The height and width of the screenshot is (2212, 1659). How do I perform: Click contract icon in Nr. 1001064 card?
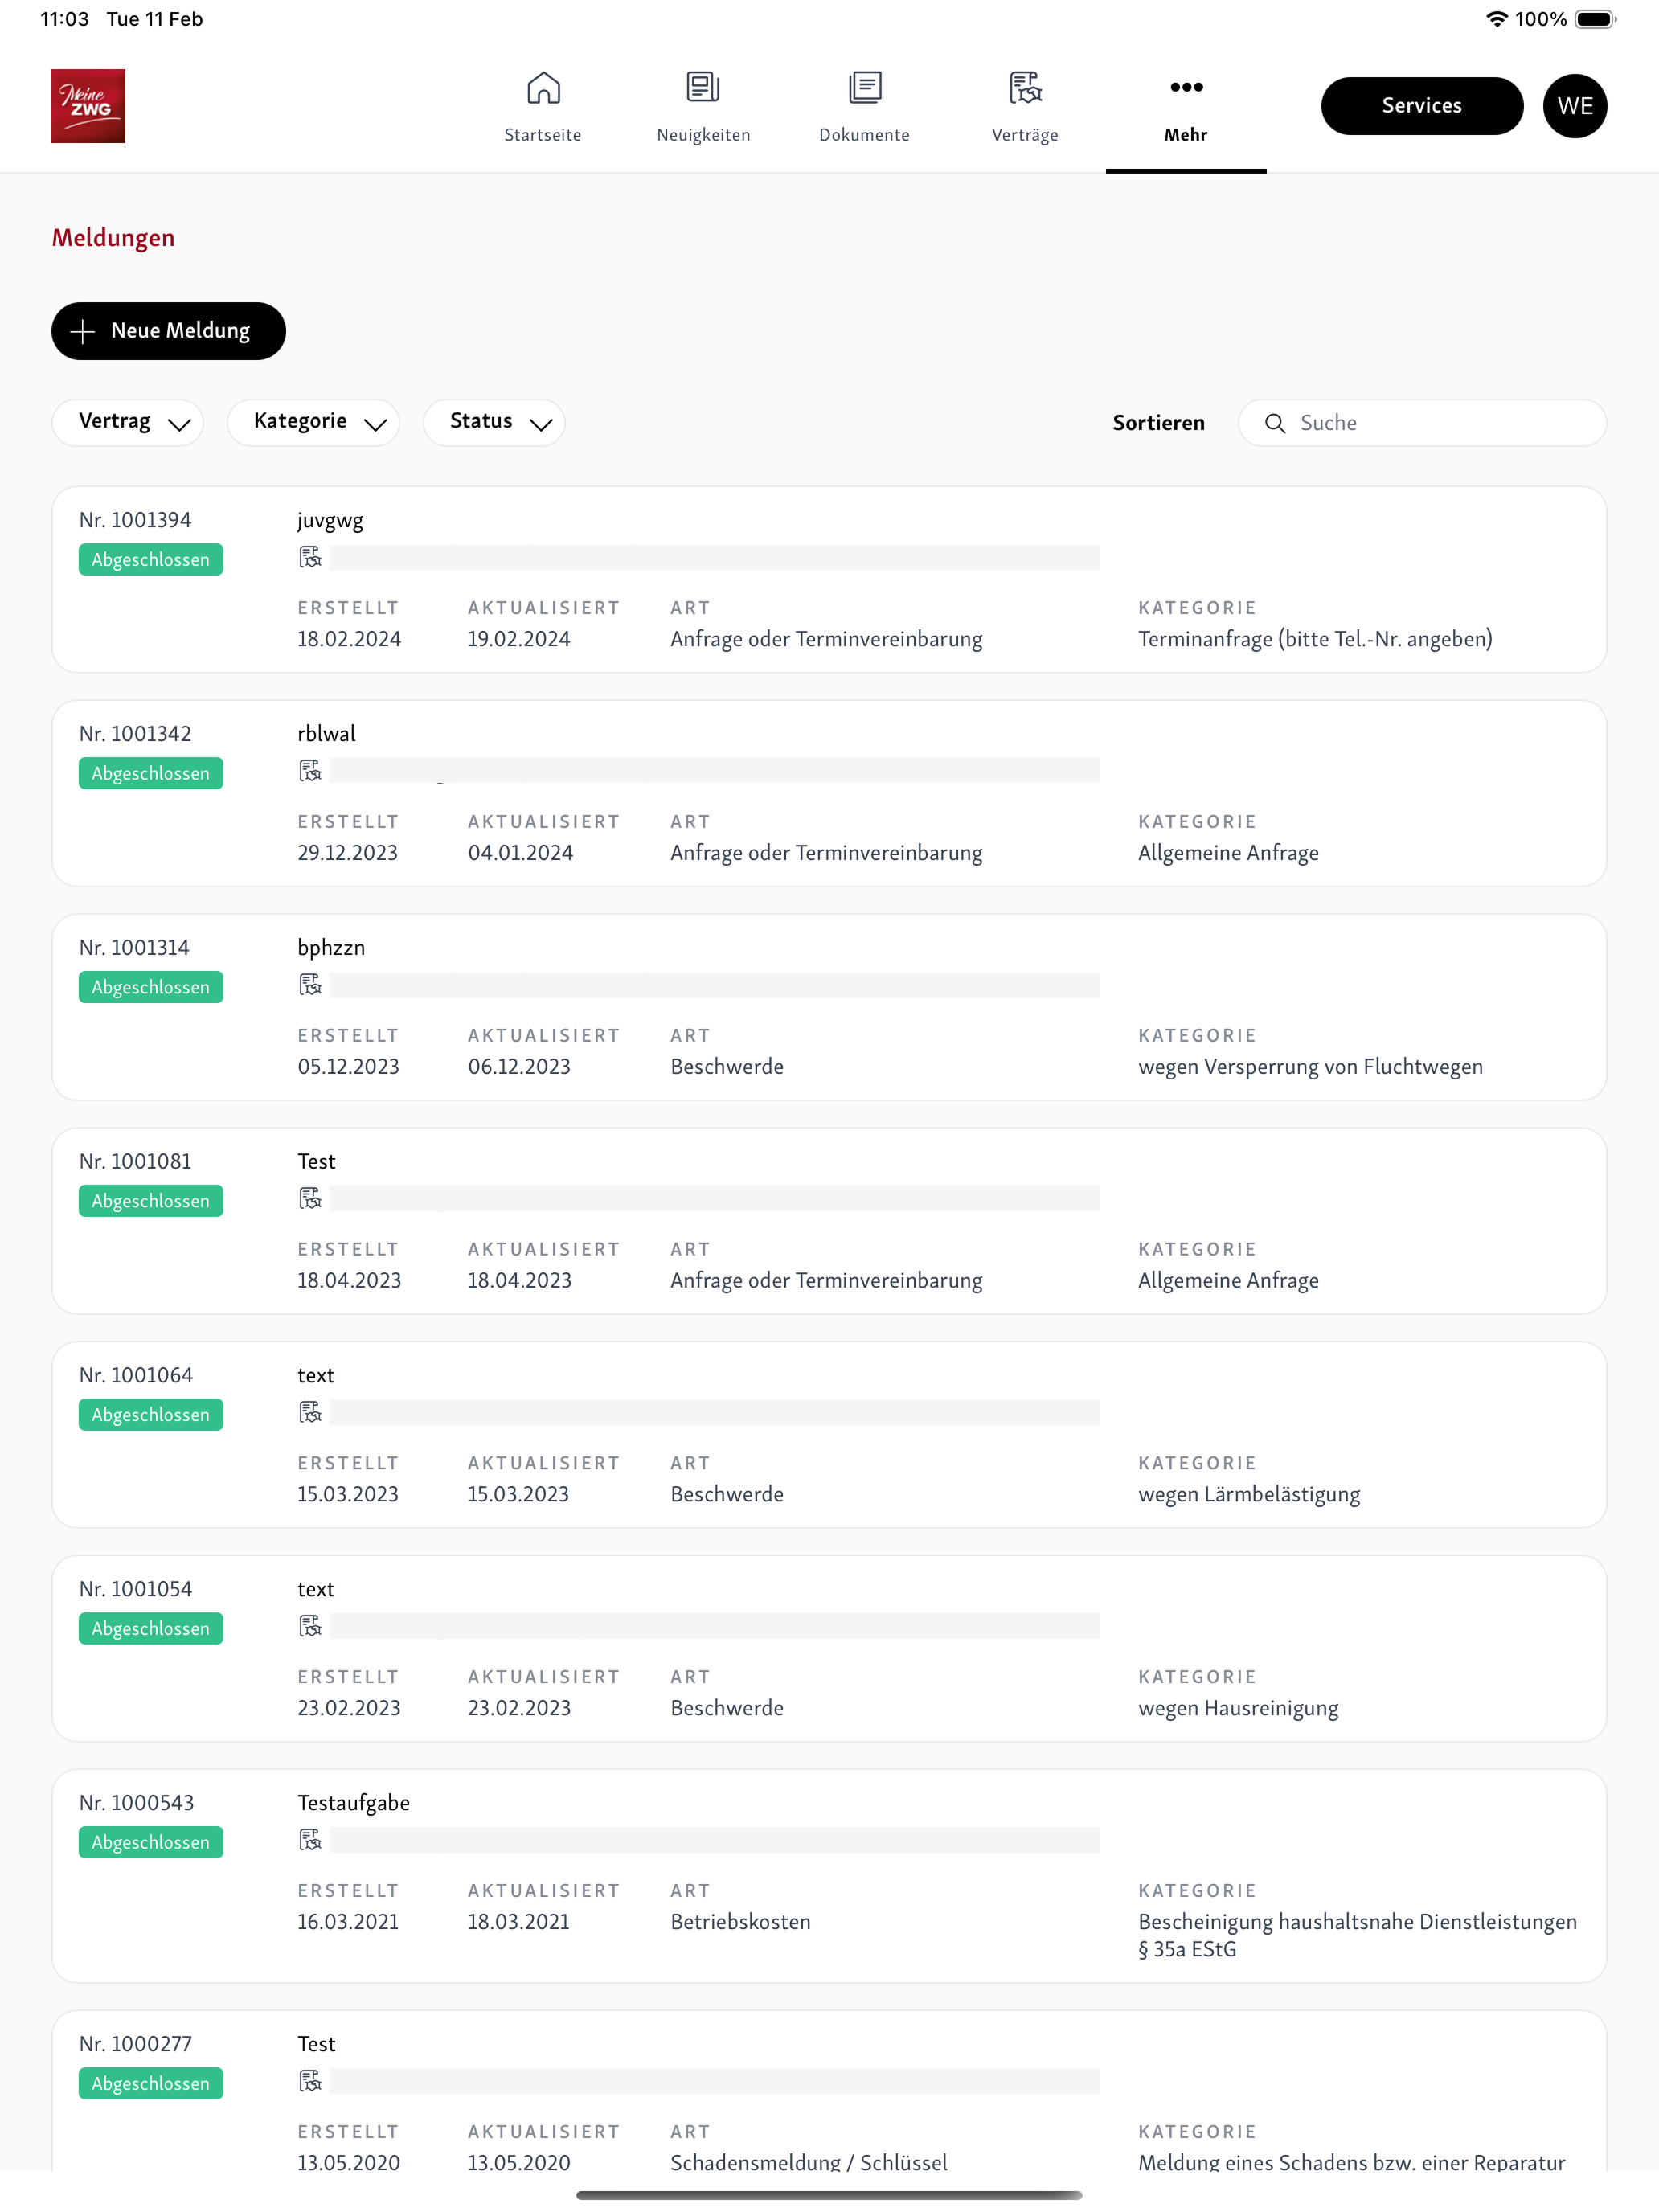tap(310, 1413)
